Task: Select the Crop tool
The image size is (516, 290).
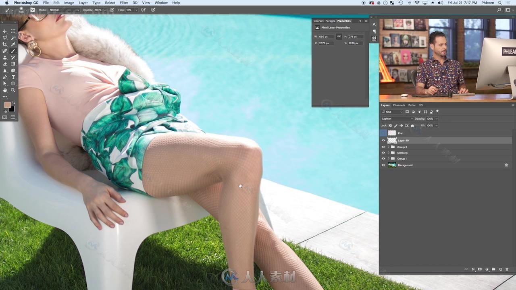Action: (x=5, y=44)
